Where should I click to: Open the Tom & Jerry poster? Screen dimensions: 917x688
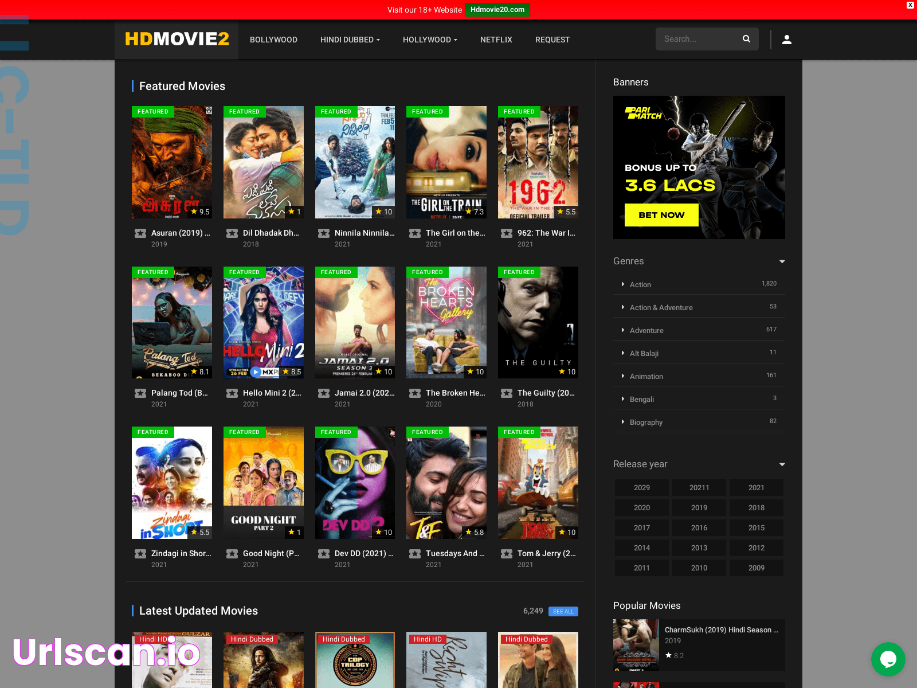(x=538, y=483)
